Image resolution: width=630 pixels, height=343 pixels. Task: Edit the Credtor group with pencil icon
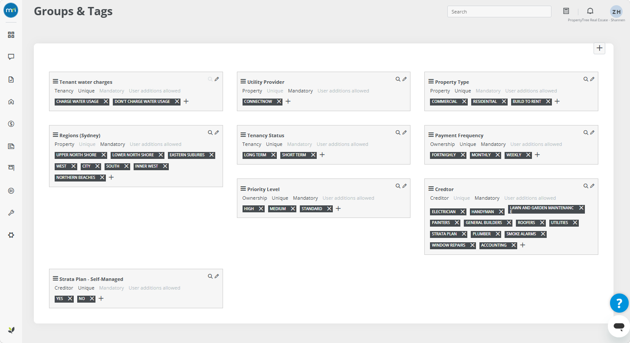coord(592,186)
